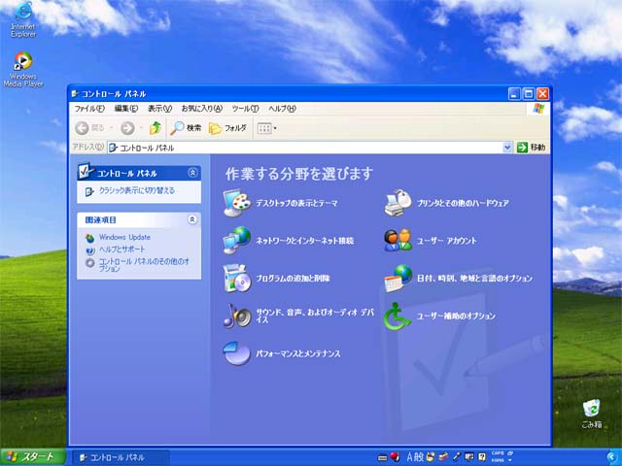Click クラシック表示に切り替える link
The width and height of the screenshot is (622, 466).
[136, 190]
